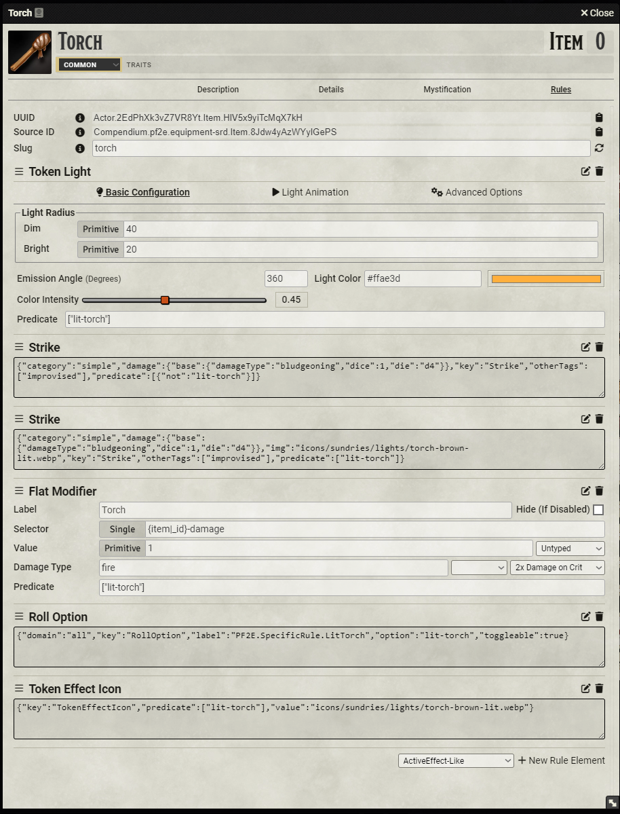
Task: Edit the Flat Modifier rule element
Action: click(x=585, y=490)
